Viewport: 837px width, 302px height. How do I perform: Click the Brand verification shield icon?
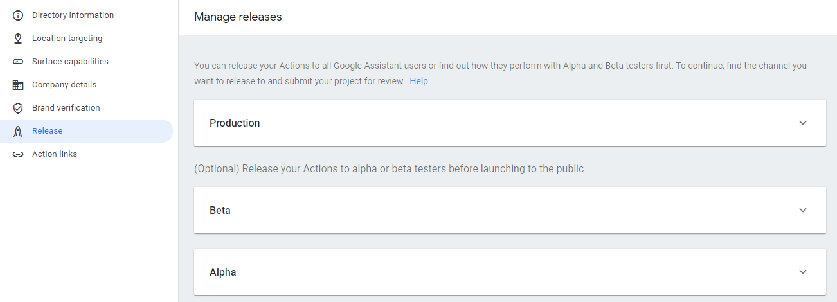click(18, 108)
